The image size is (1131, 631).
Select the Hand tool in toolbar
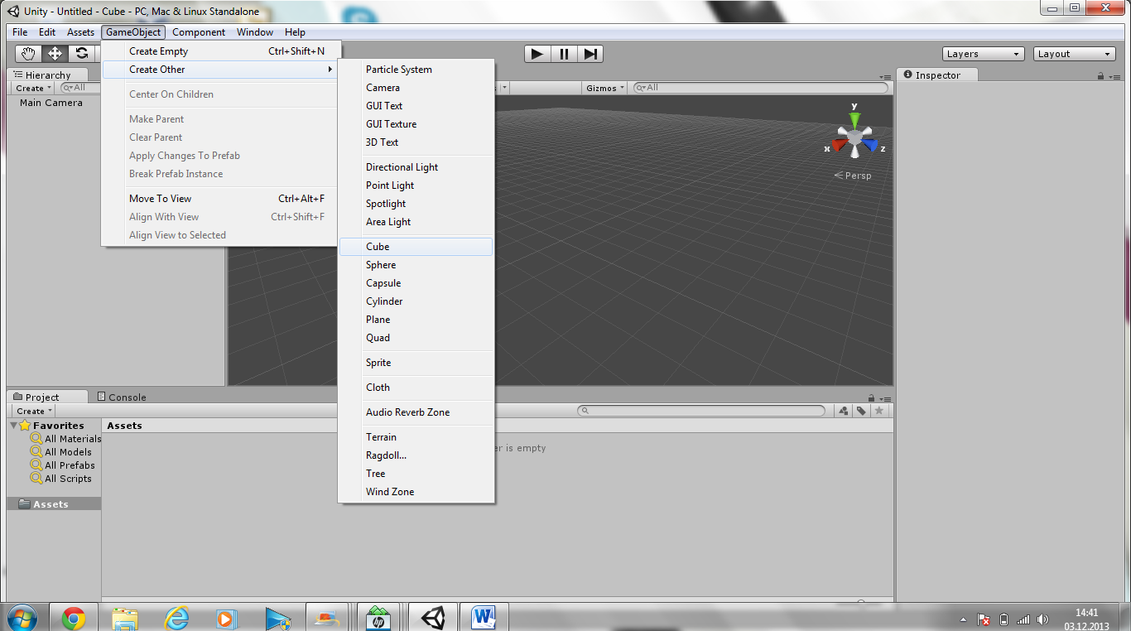(x=29, y=54)
